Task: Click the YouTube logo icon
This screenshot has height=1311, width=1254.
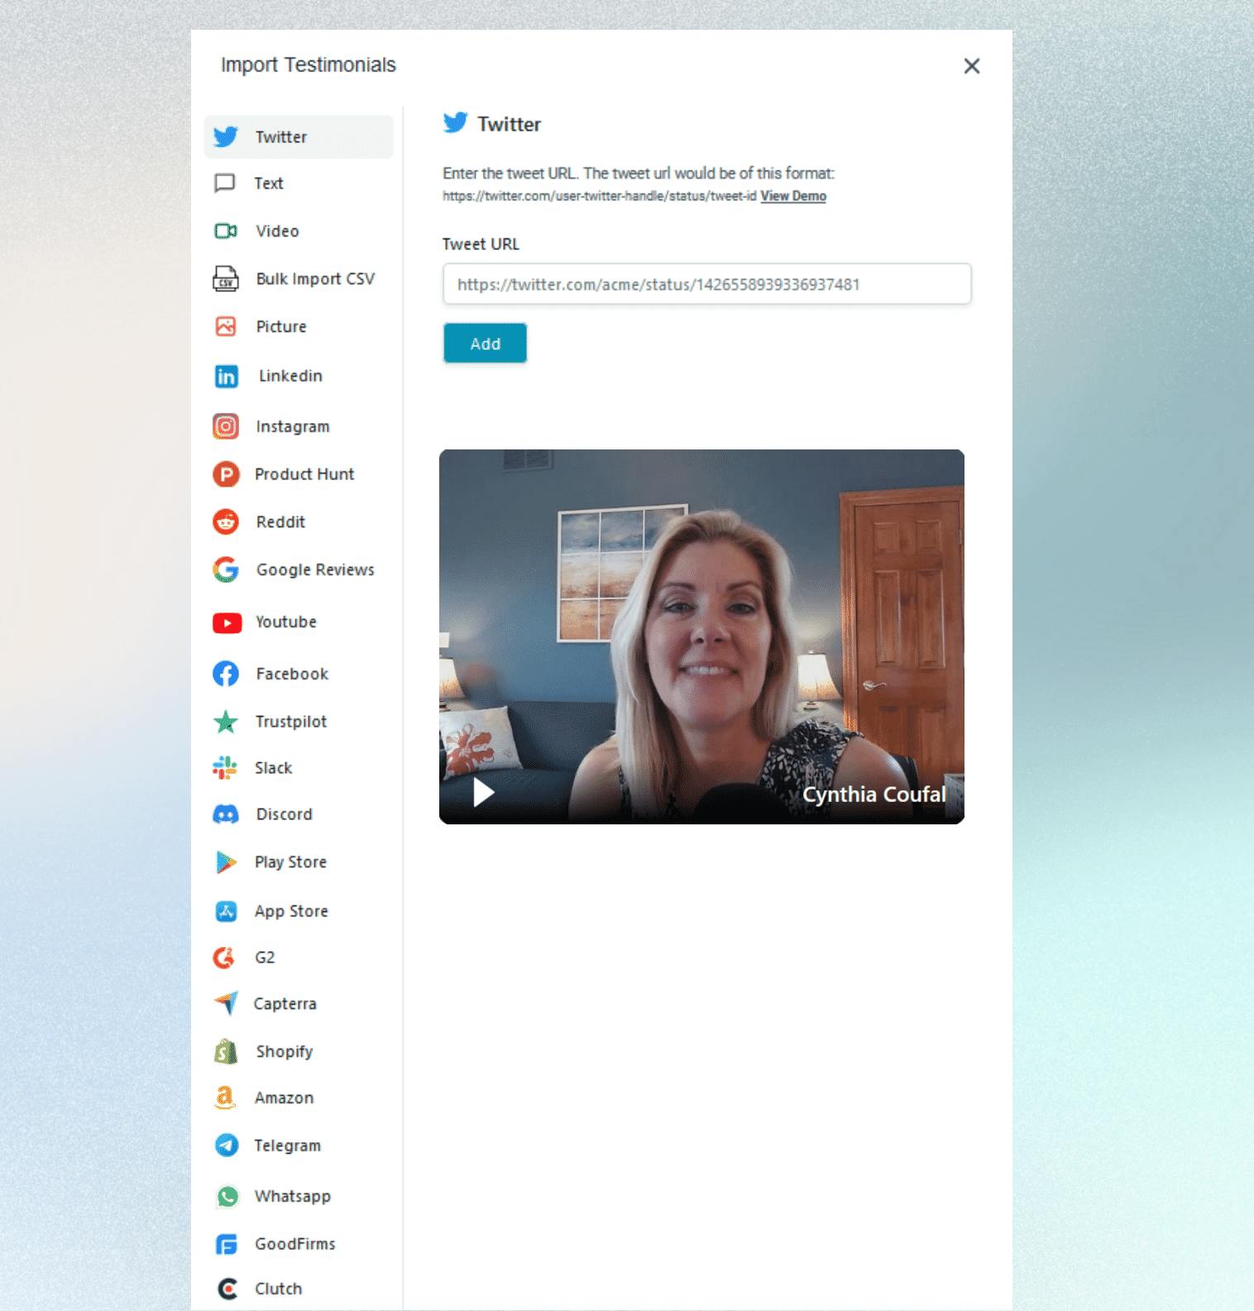Action: (x=227, y=622)
